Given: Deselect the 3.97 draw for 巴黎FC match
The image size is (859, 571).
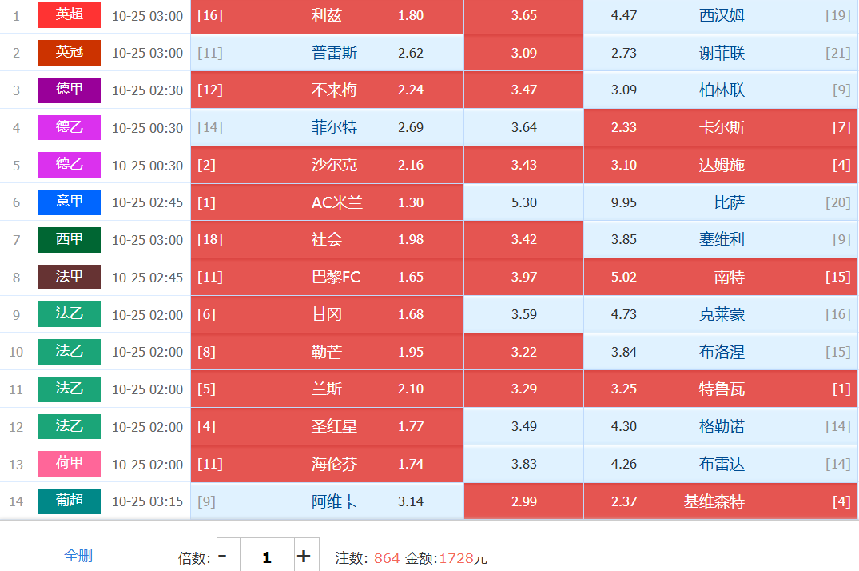Looking at the screenshot, I should 523,277.
